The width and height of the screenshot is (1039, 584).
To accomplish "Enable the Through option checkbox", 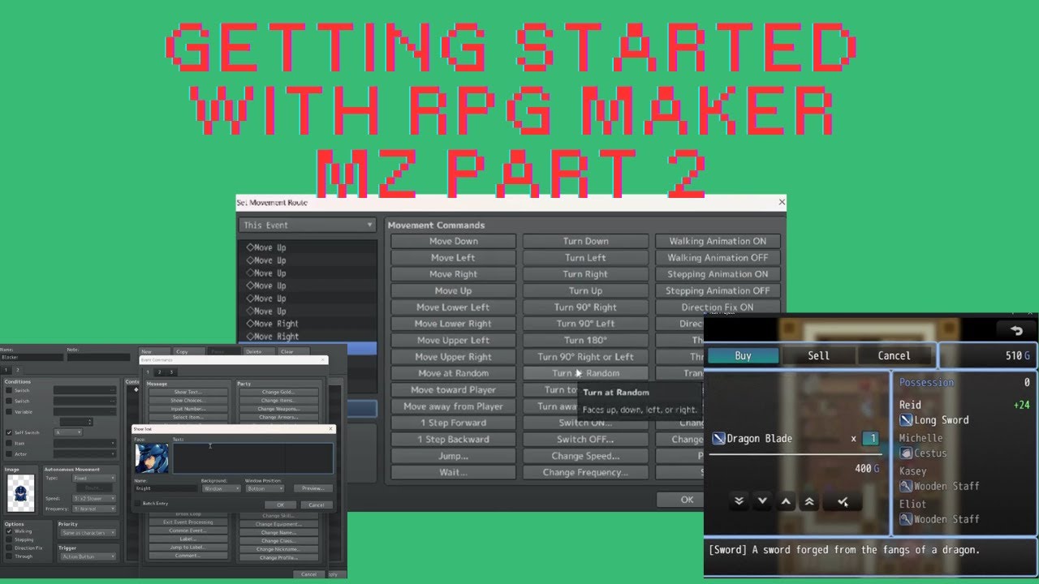I will 9,556.
